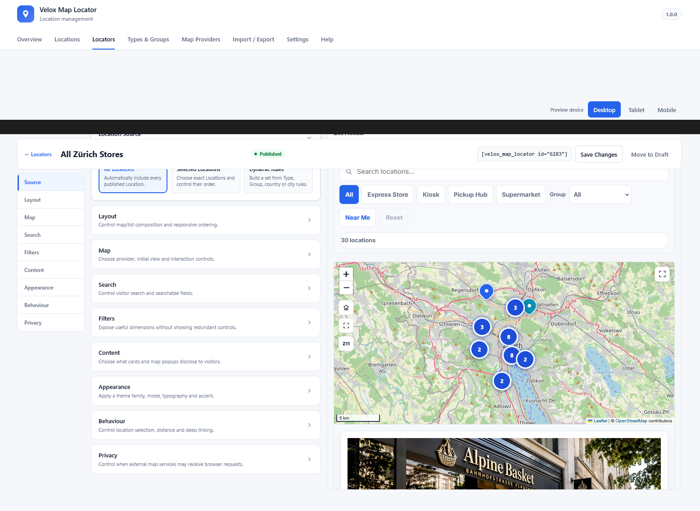Expand the Appearance section
700x511 pixels.
(x=206, y=391)
